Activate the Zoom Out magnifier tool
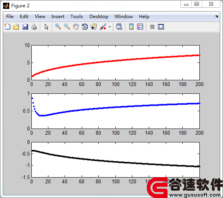 (67, 27)
